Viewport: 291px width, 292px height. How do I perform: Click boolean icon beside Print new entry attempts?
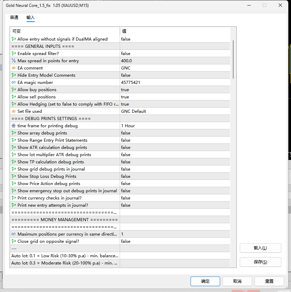(x=14, y=205)
